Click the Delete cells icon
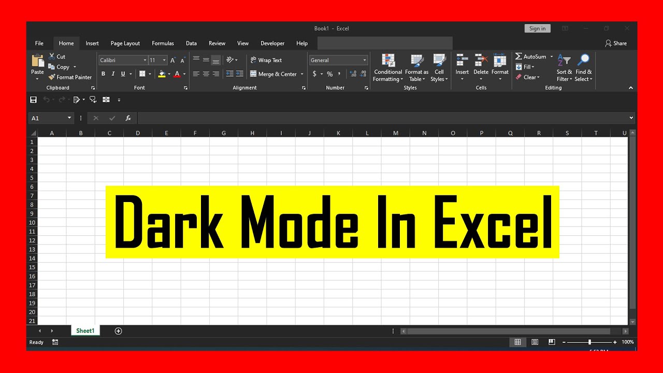 (481, 60)
